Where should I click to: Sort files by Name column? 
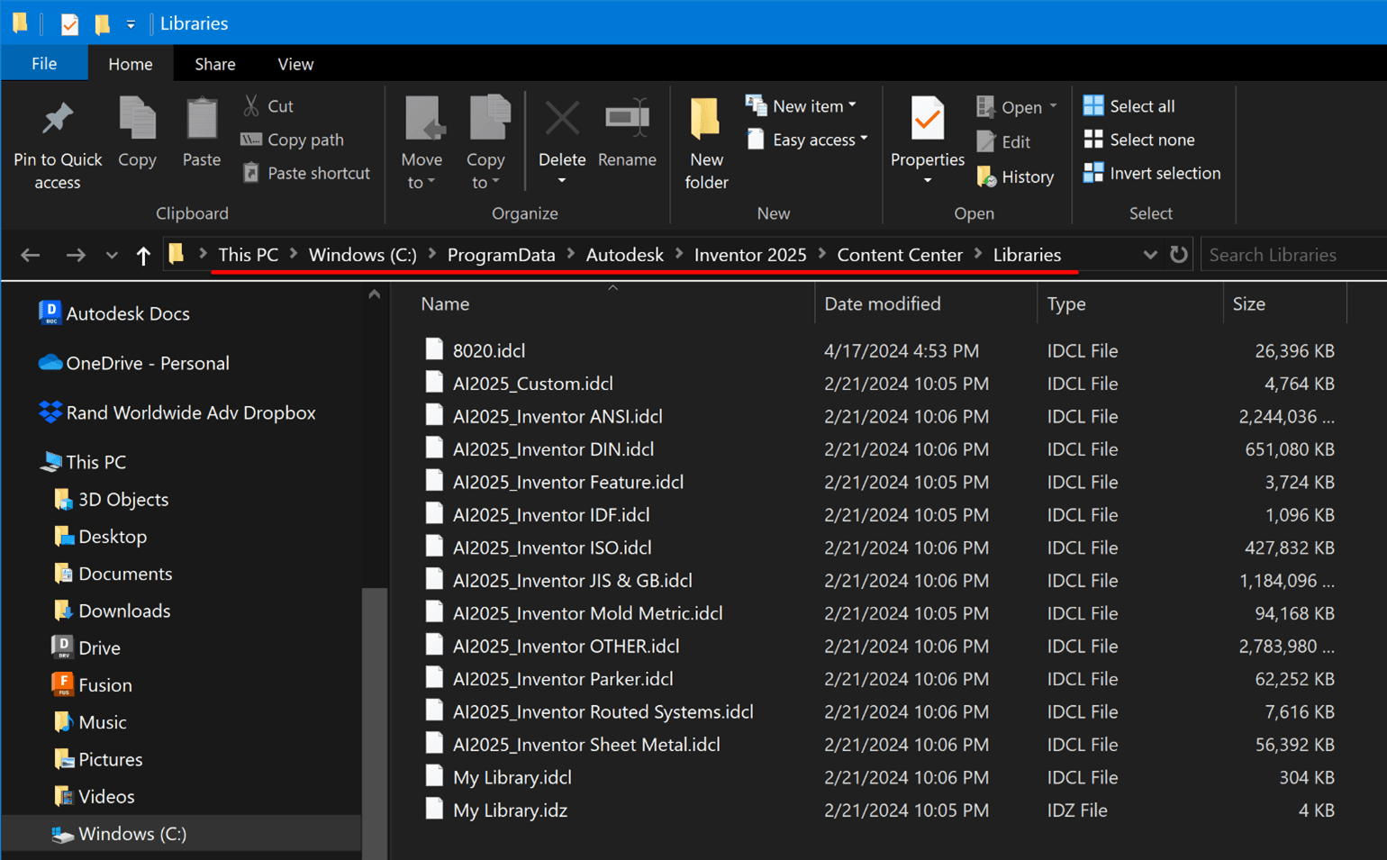[x=445, y=303]
